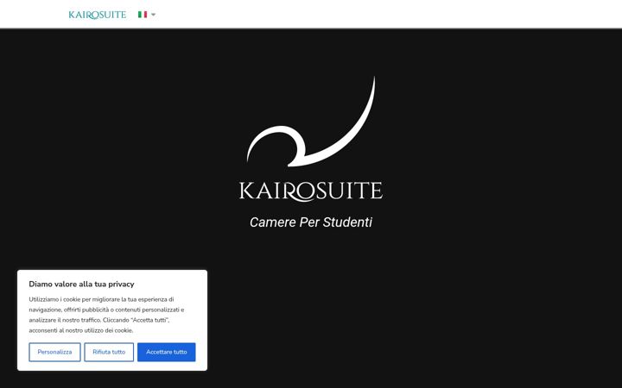Screen dimensions: 622x388
Task: Click the large Kairosuite wave logo
Action: coord(311,122)
